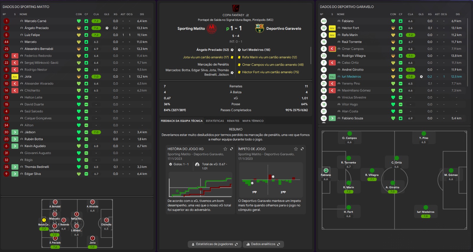
Task: Click Ángelo Preciado's goal ball icon
Action: (x=107, y=28)
